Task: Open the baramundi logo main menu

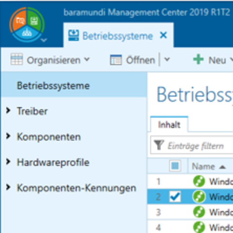Action: point(27,24)
